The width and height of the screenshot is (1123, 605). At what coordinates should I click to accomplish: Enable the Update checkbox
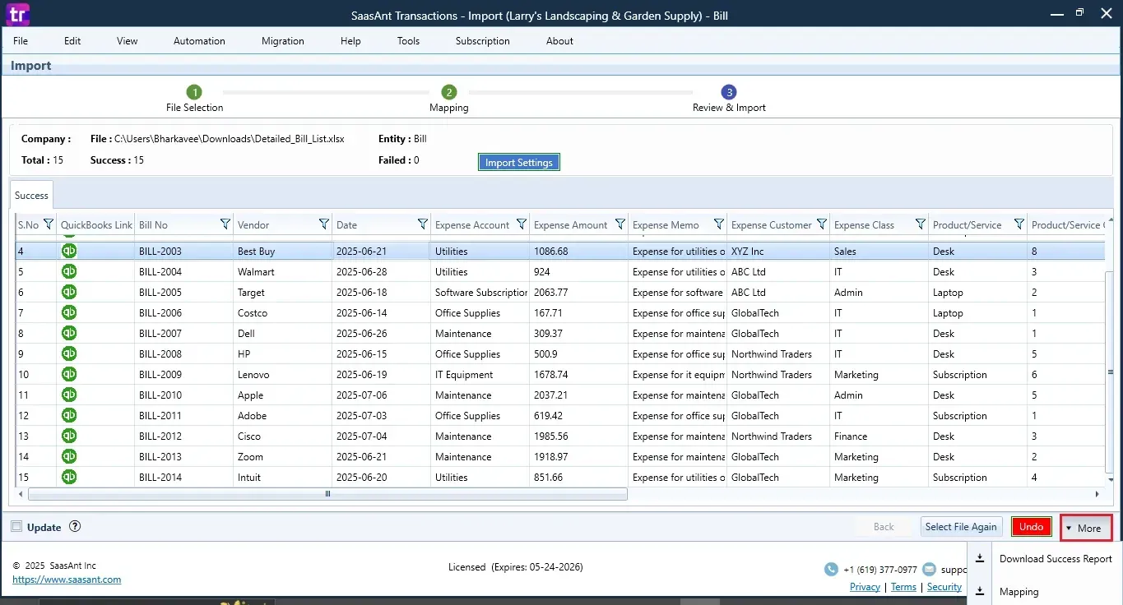coord(16,527)
